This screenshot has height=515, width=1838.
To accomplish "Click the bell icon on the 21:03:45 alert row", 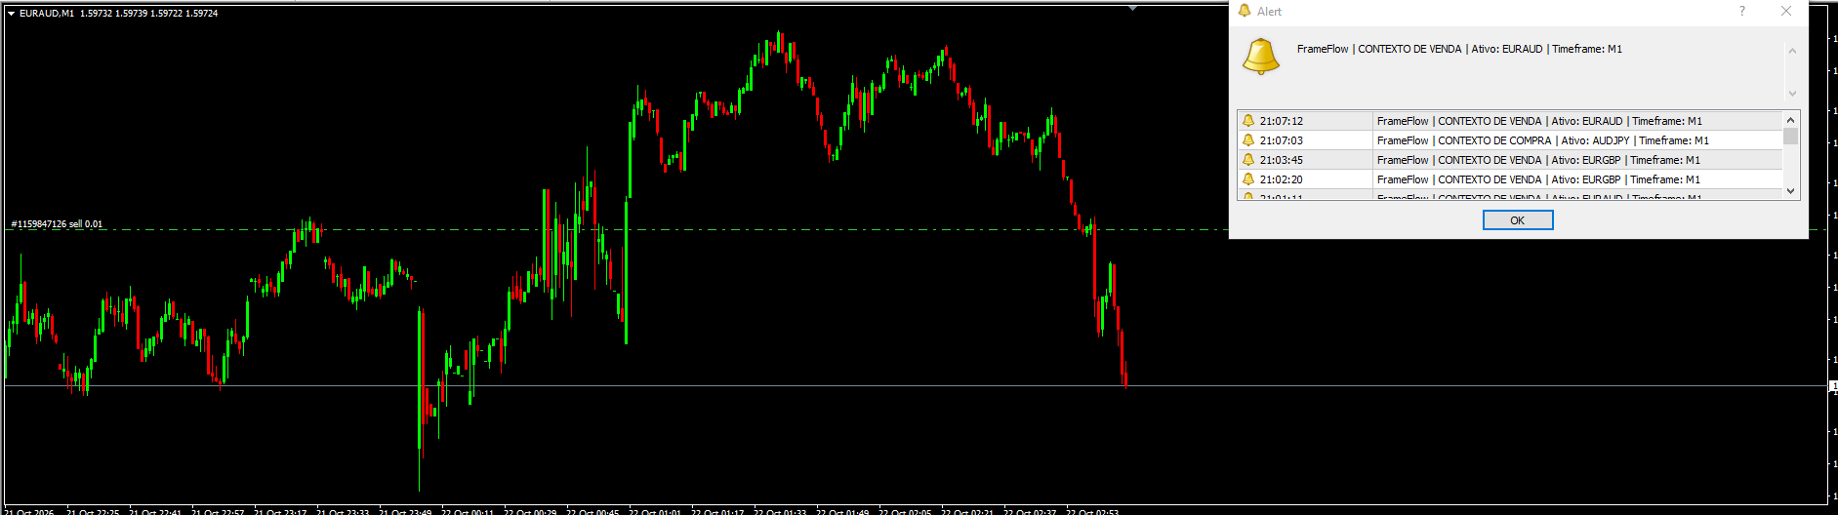I will coord(1247,160).
